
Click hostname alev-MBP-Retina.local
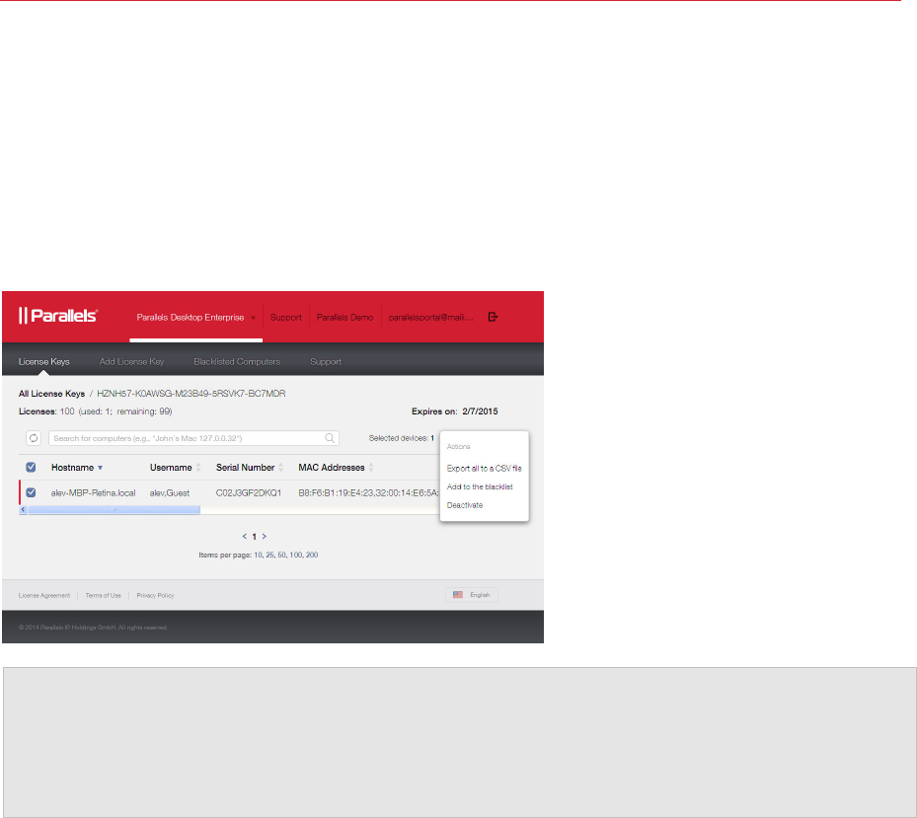click(93, 493)
